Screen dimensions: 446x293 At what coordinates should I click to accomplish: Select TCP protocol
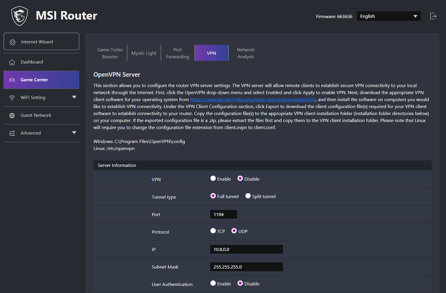(x=213, y=231)
